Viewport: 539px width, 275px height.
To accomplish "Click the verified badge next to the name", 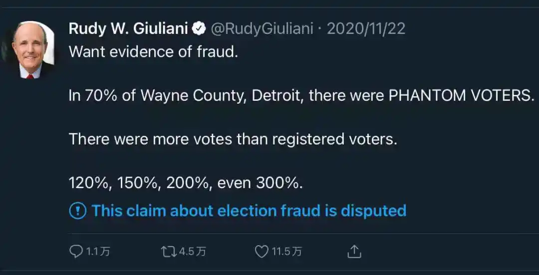I will 200,29.
